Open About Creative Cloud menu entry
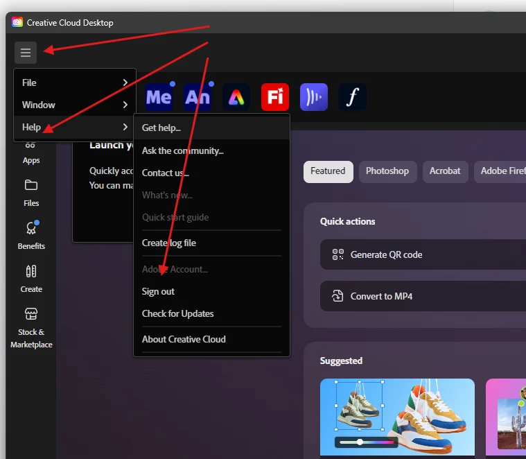Viewport: 526px width, 459px height. [x=211, y=339]
